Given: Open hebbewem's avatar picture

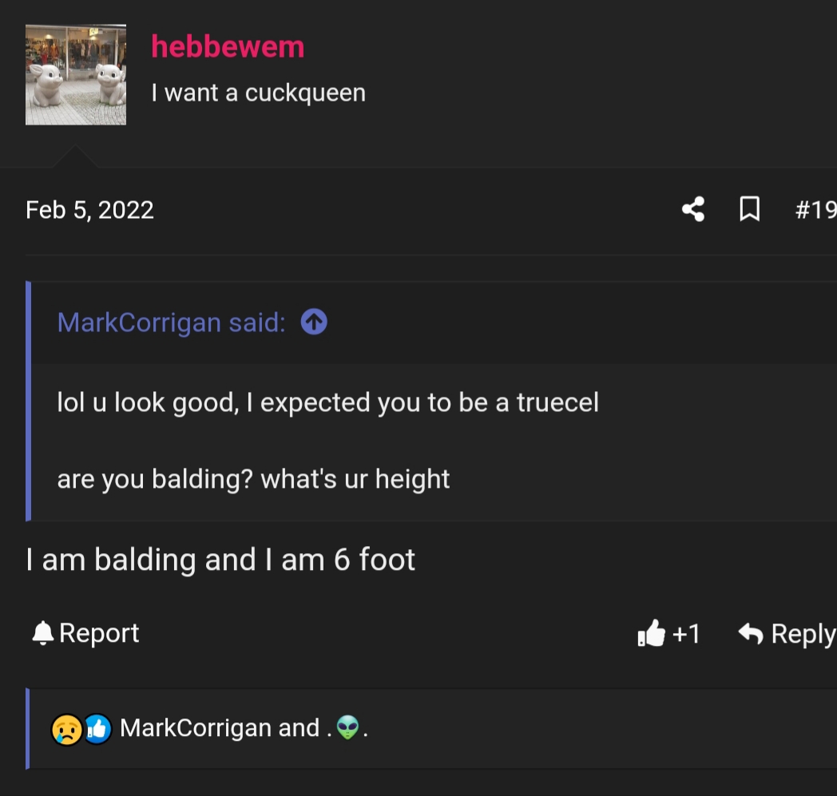Looking at the screenshot, I should pos(76,75).
